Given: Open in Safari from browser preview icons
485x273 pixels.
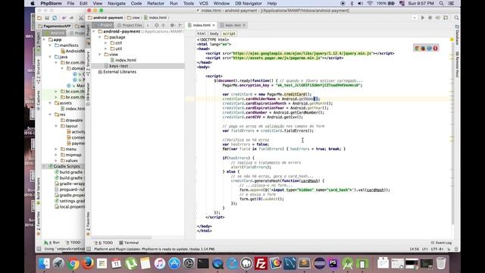Looking at the screenshot, I should coord(429,49).
